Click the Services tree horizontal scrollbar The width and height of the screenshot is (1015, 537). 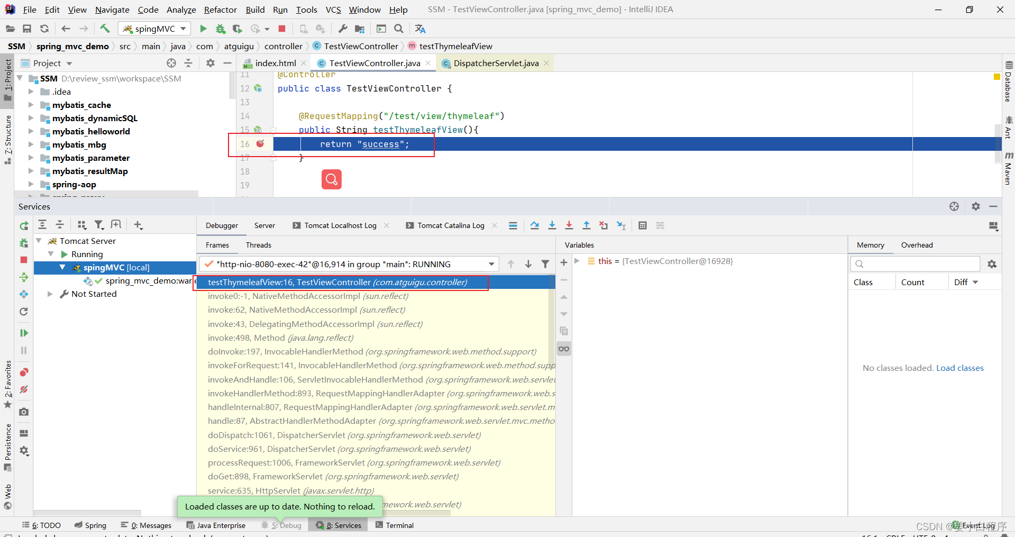click(88, 513)
